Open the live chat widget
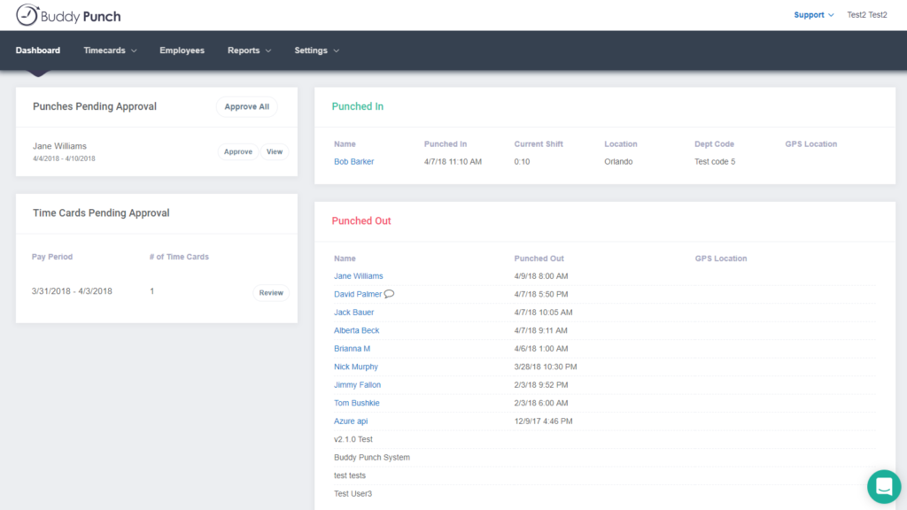Image resolution: width=907 pixels, height=510 pixels. [883, 486]
